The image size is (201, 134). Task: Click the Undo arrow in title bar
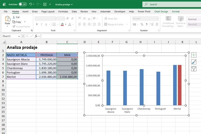30,4
